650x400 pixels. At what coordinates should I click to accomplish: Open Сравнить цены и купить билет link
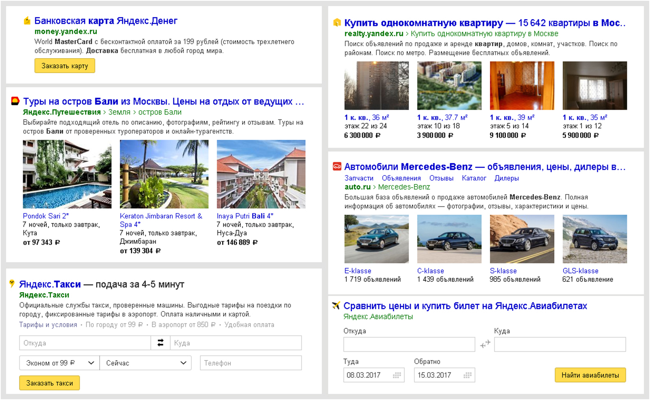click(x=465, y=306)
